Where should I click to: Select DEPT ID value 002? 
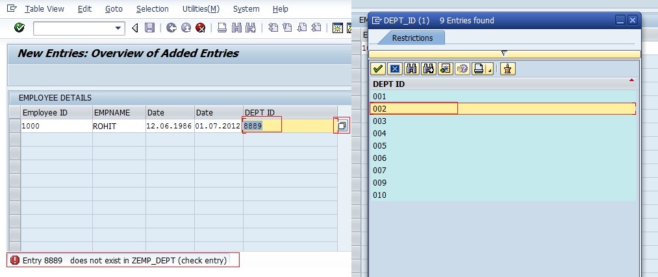point(503,108)
